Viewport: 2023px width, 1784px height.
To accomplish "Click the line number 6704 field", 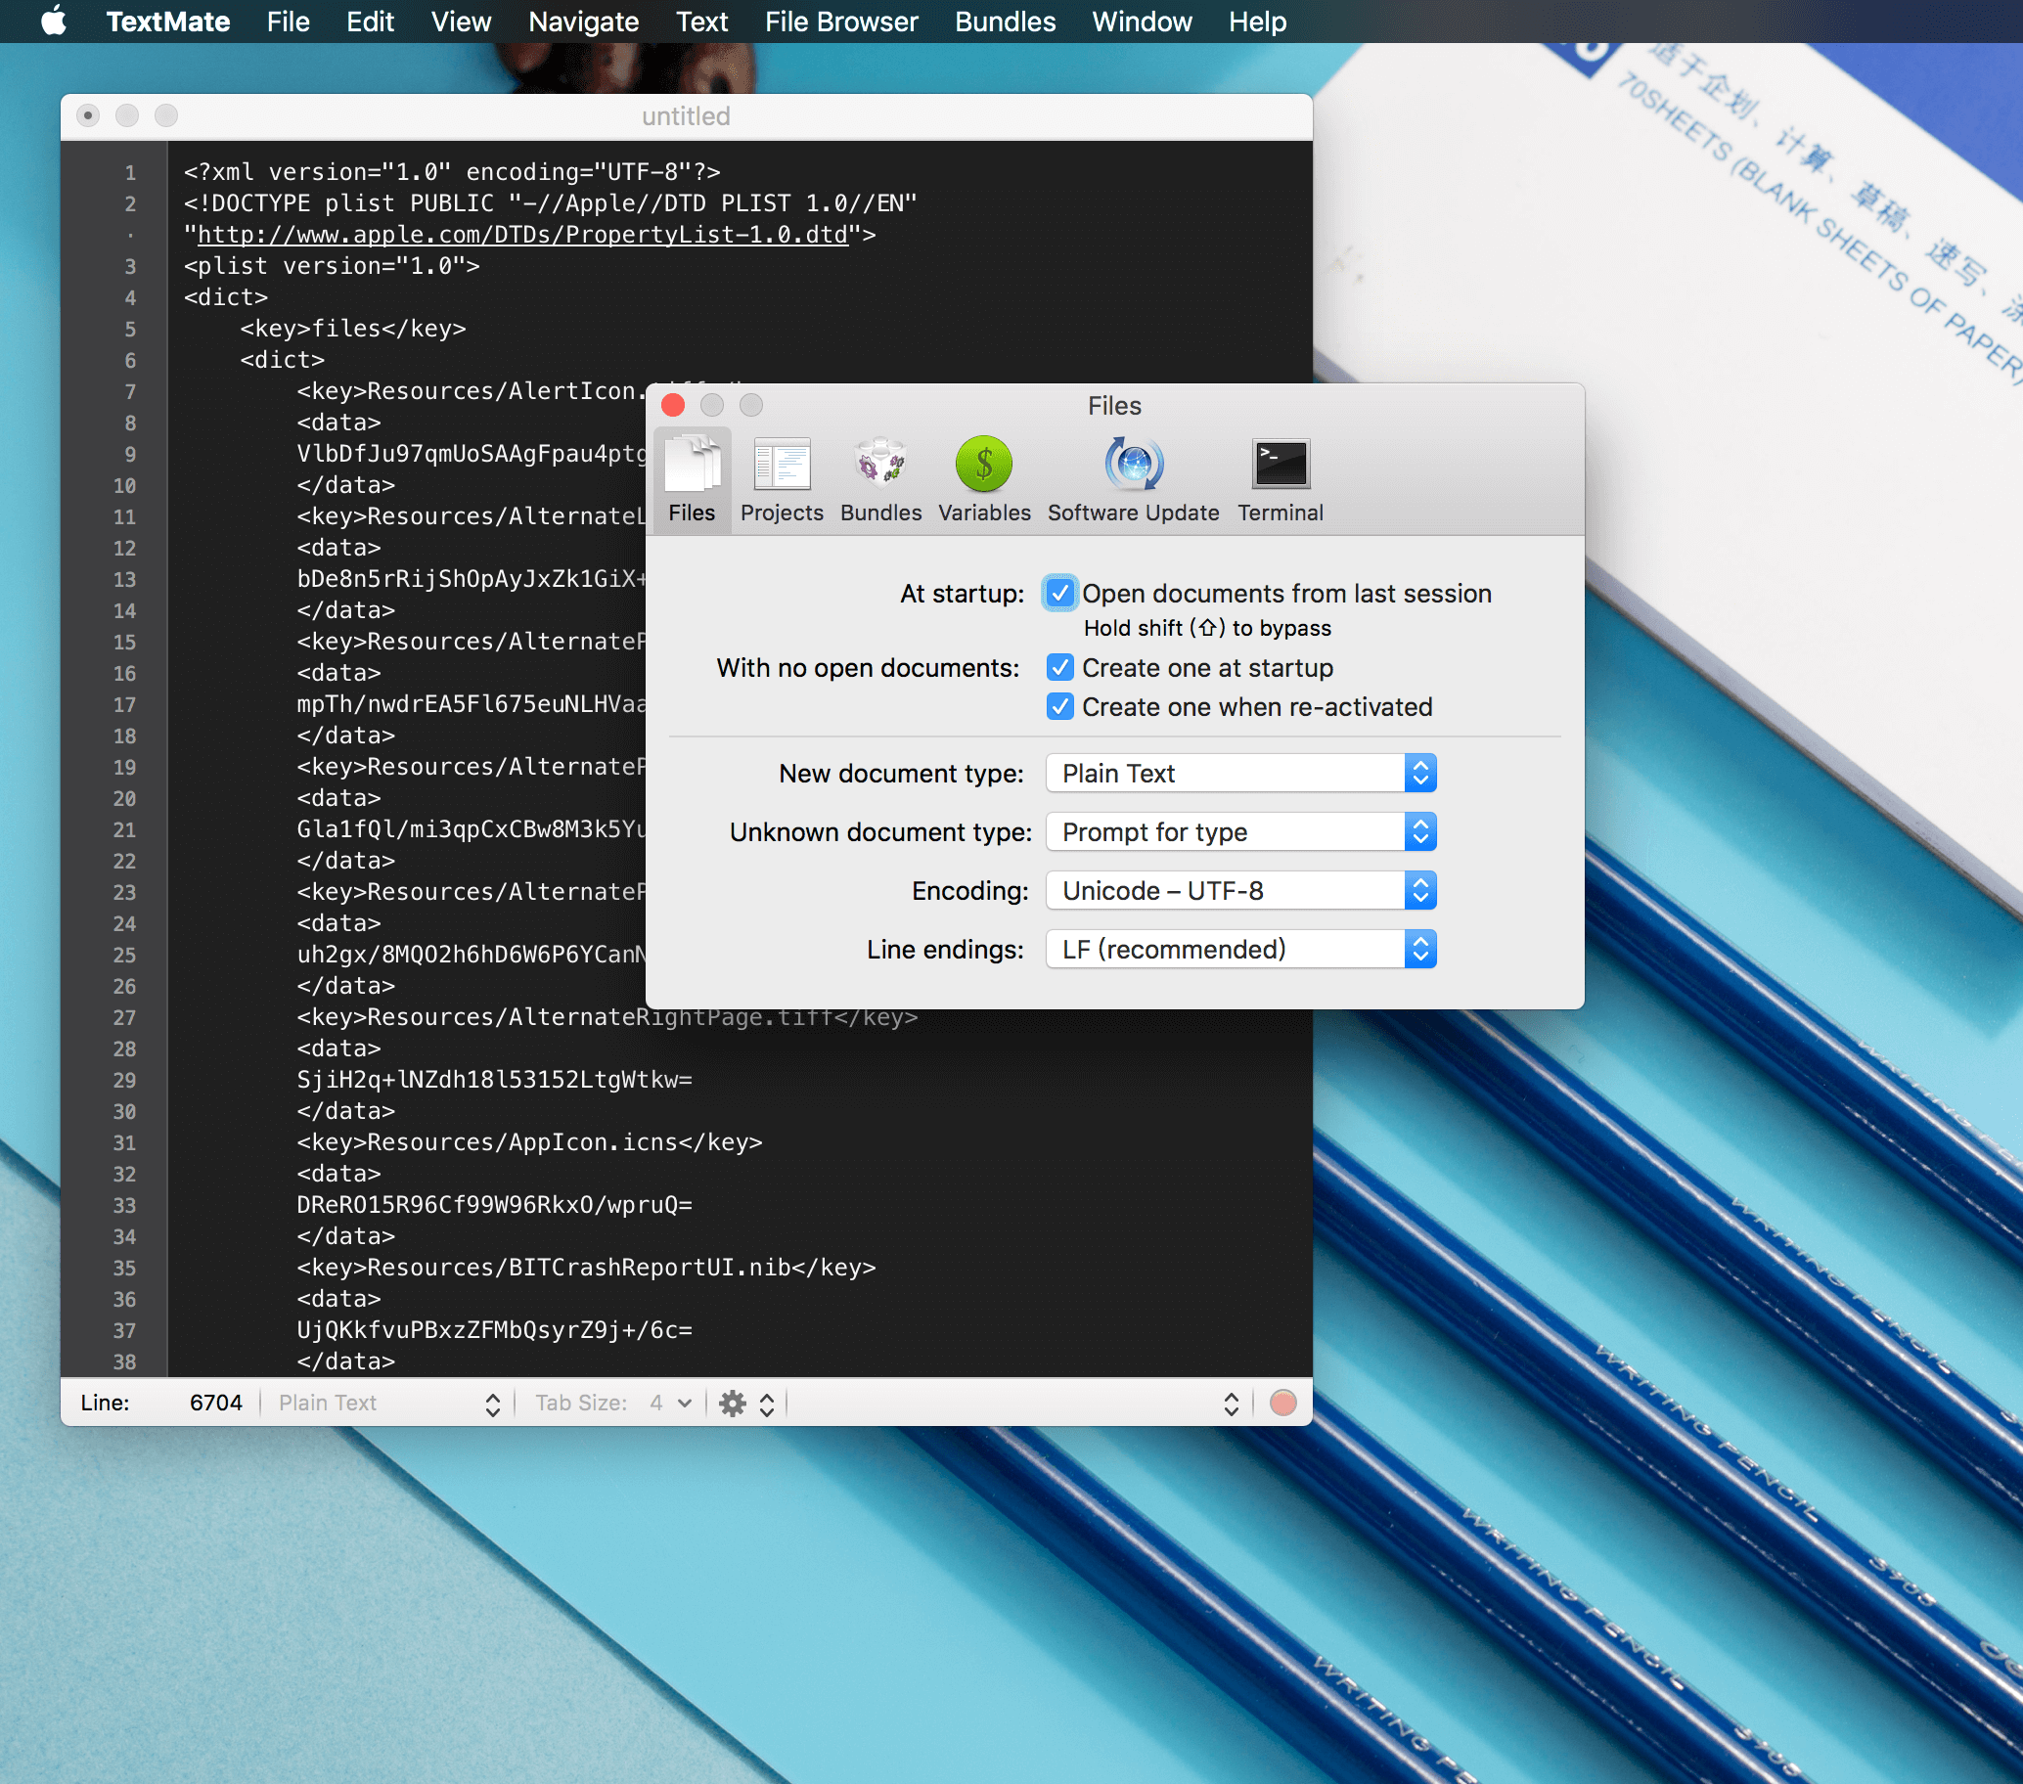I will click(215, 1404).
